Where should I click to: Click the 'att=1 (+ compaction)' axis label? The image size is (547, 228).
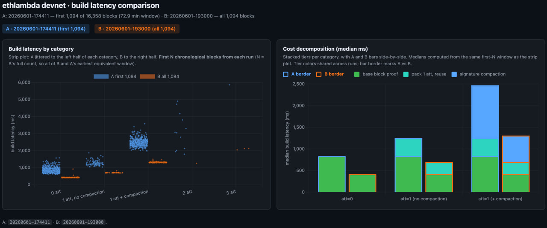[x=500, y=199]
